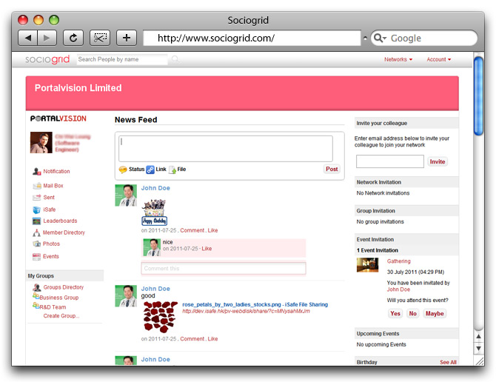The width and height of the screenshot is (496, 382).
Task: Open the Notification page link
Action: [x=56, y=172]
